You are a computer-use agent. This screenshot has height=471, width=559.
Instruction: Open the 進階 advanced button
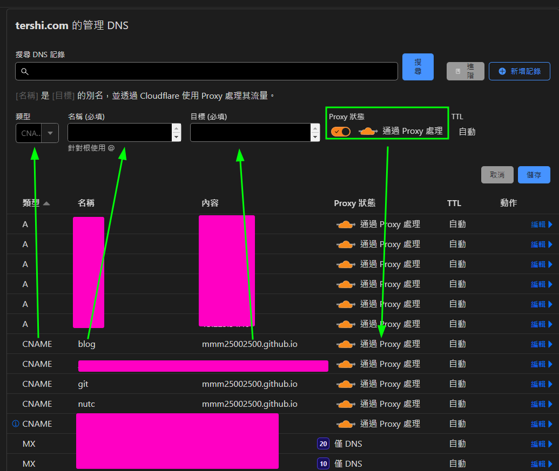pos(465,71)
